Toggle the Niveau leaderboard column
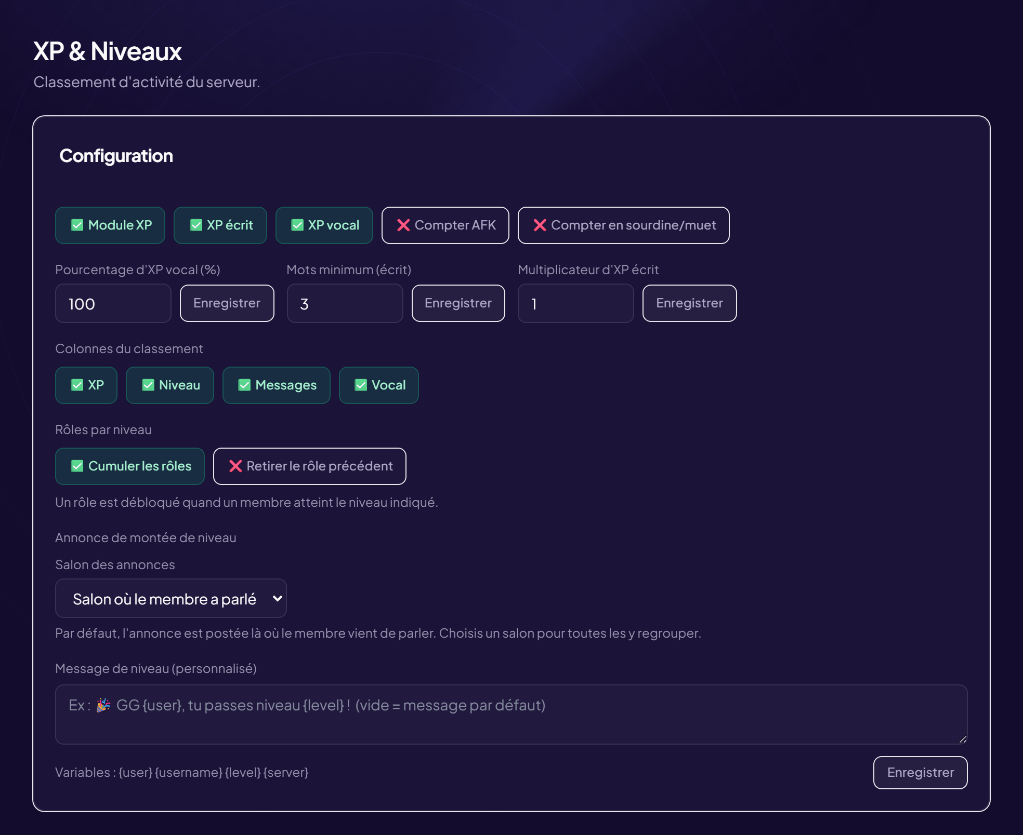Screen dimensions: 1023x835 [x=170, y=385]
